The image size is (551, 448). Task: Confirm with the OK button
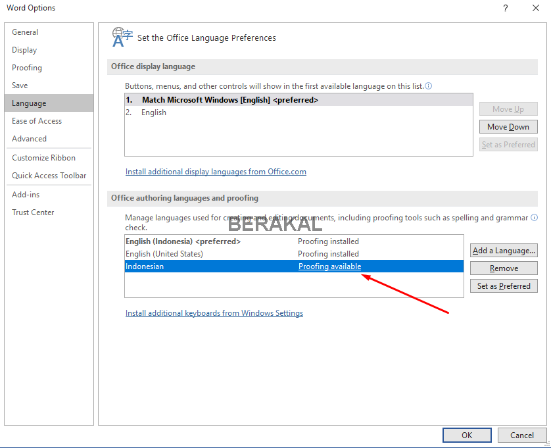click(x=467, y=435)
